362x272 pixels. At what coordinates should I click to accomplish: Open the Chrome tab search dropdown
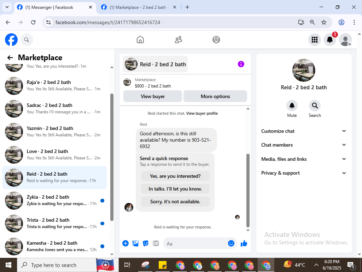pyautogui.click(x=7, y=7)
